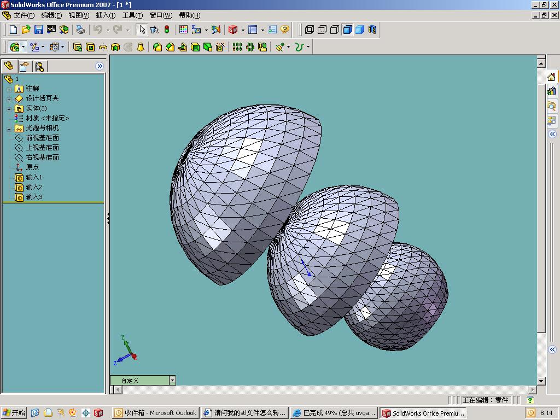
Task: Select 输入2 in the feature tree
Action: (x=34, y=187)
